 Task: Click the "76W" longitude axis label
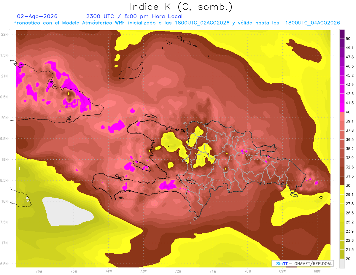coord(39,271)
